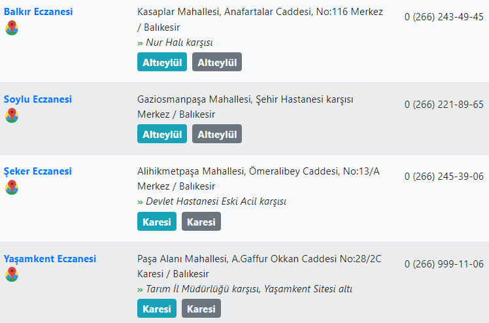Click teal Karesi badge under Şeker Eczanesi
Viewport: 489px width, 323px height.
[156, 222]
